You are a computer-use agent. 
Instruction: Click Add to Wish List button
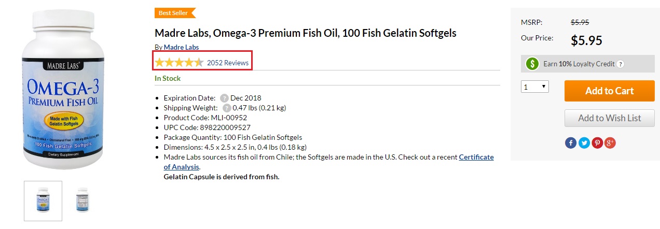point(609,118)
